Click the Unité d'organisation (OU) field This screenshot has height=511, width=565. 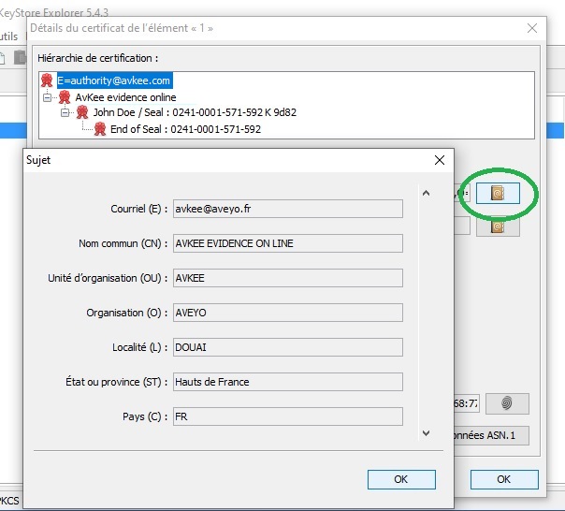(x=288, y=278)
